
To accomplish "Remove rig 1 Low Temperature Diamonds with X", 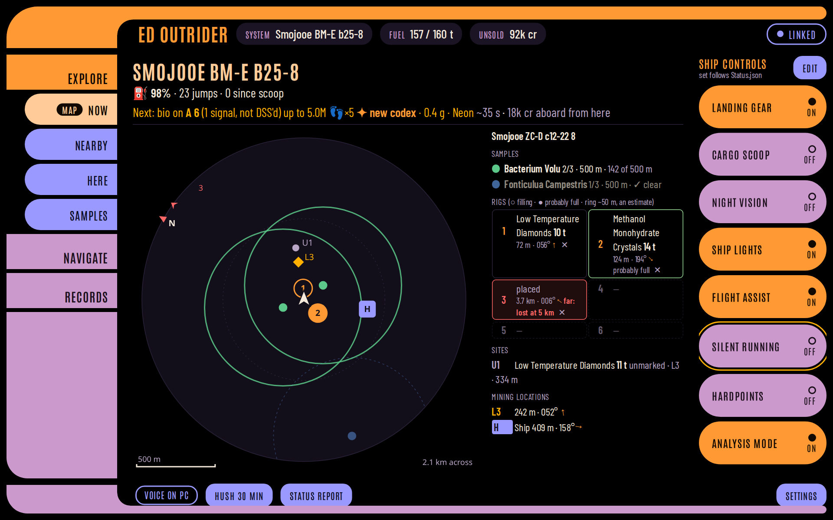I will [564, 245].
